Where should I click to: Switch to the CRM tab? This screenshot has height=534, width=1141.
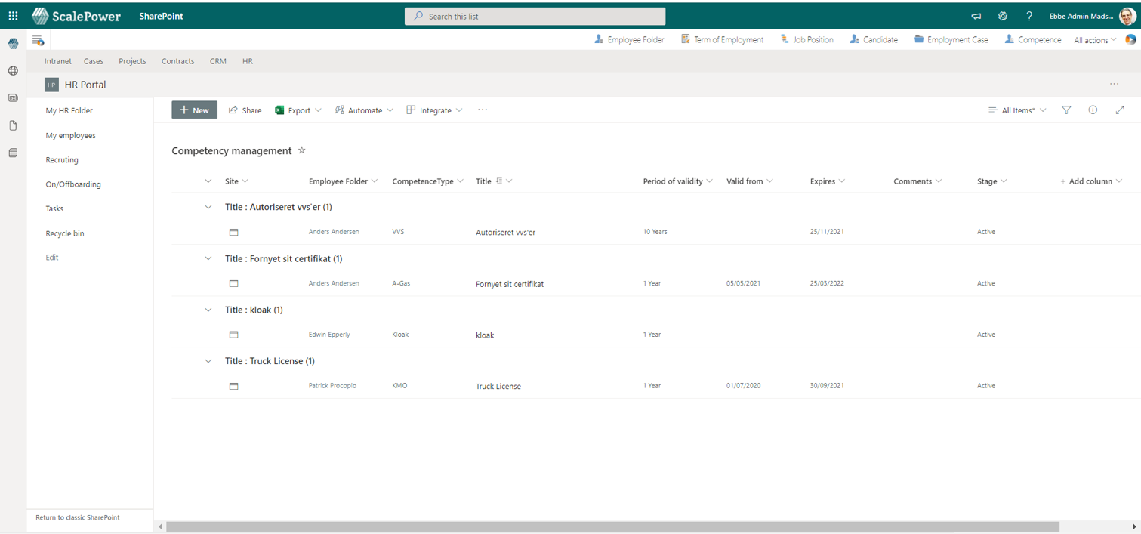point(217,61)
